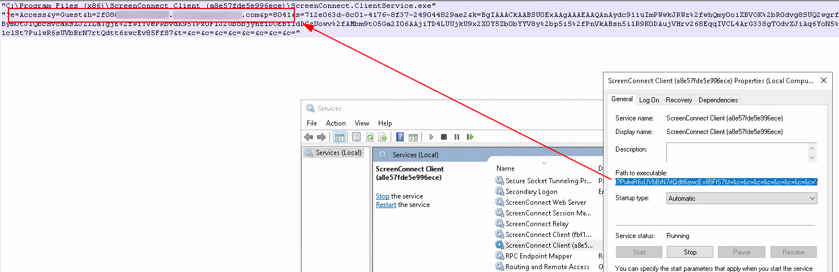This screenshot has height=272, width=839.
Task: Switch to the Dependencies tab
Action: click(718, 100)
